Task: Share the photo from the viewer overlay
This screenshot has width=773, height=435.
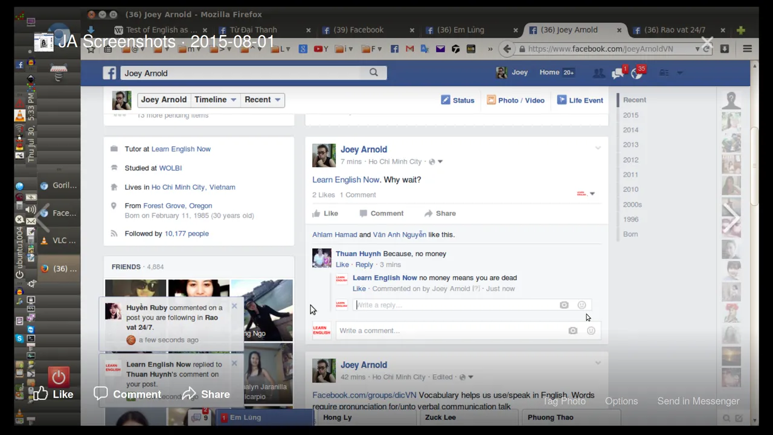Action: [206, 394]
